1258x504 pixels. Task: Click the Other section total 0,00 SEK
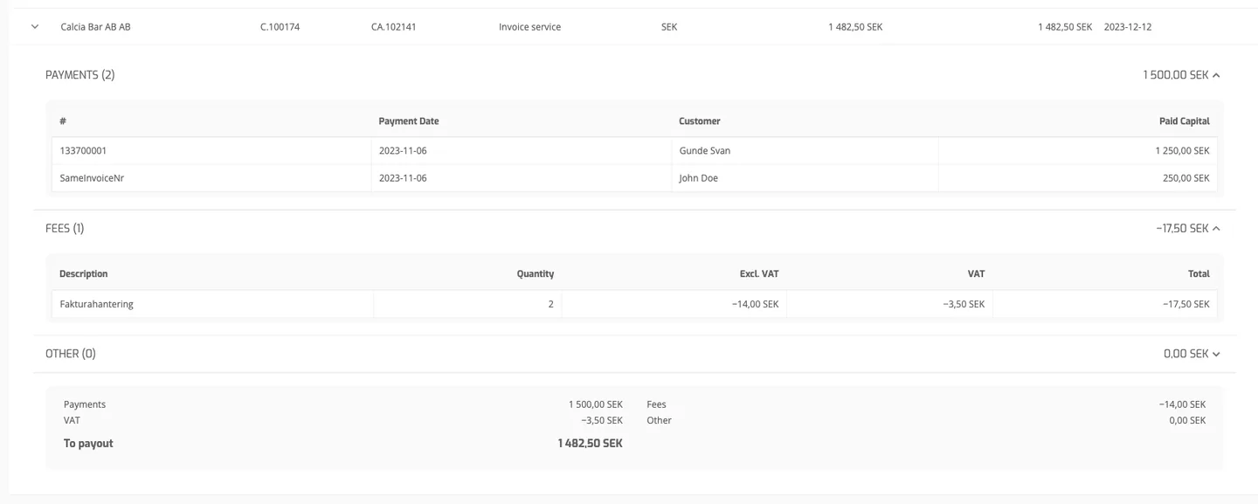click(x=1186, y=354)
